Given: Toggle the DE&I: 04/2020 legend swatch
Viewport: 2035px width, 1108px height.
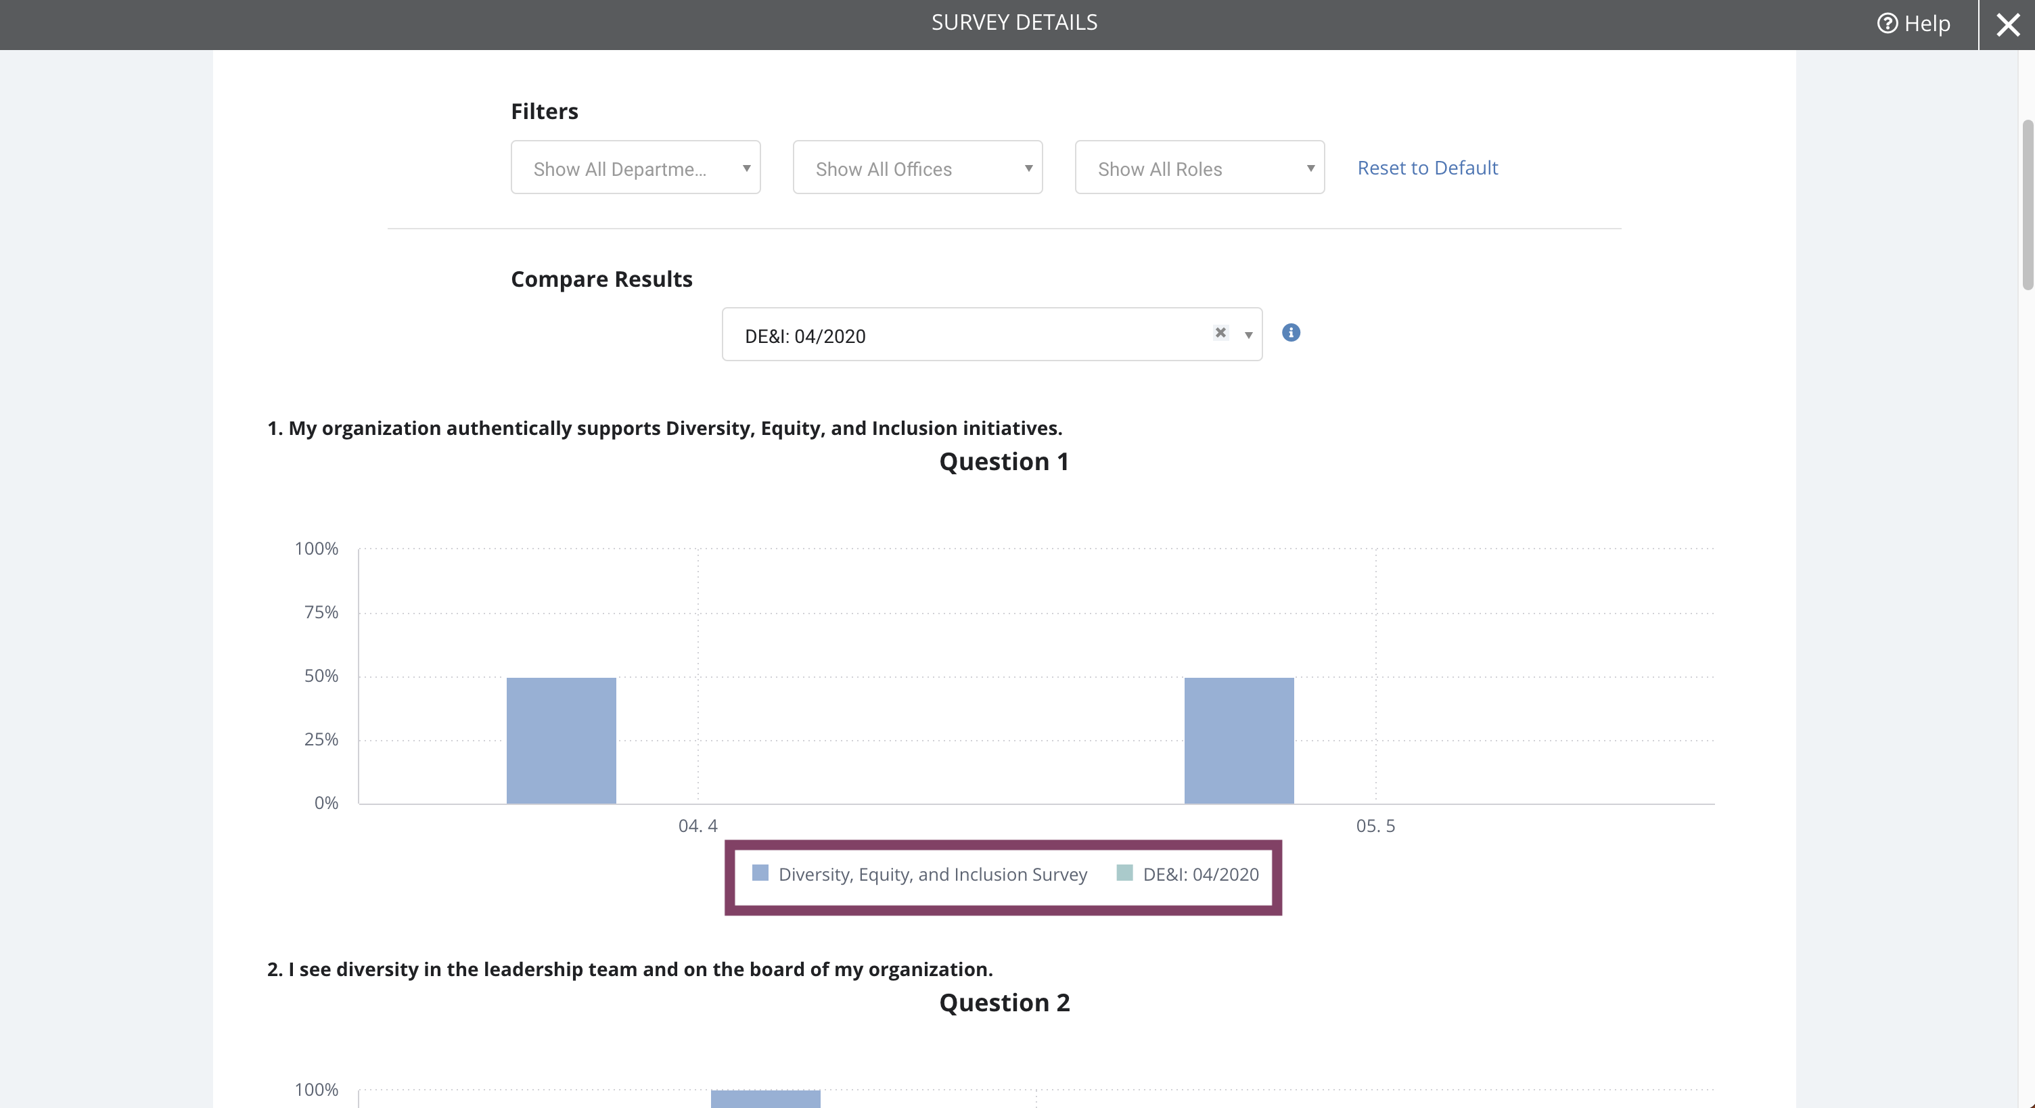Looking at the screenshot, I should tap(1124, 873).
